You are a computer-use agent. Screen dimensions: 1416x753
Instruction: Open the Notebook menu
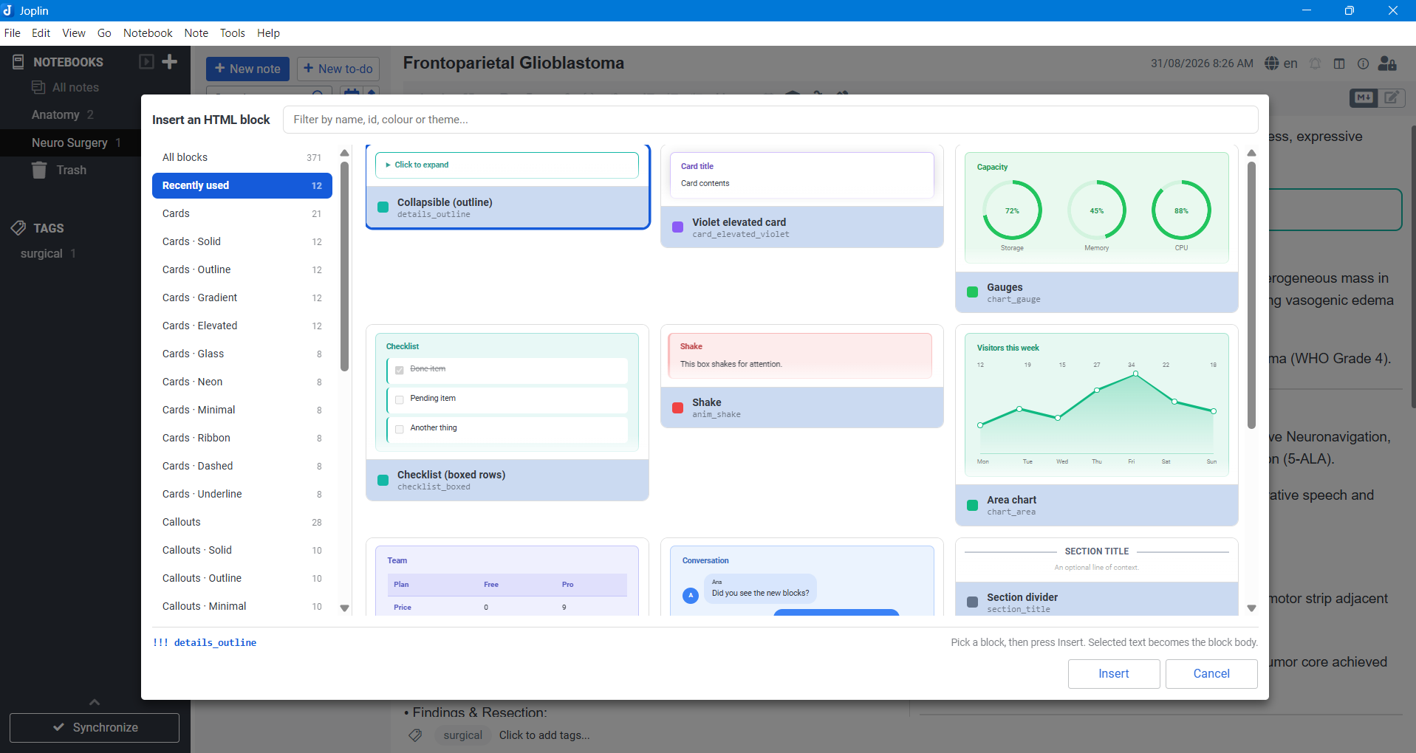pos(148,33)
